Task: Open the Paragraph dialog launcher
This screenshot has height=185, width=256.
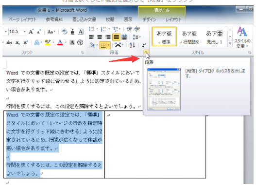Action: pos(146,53)
